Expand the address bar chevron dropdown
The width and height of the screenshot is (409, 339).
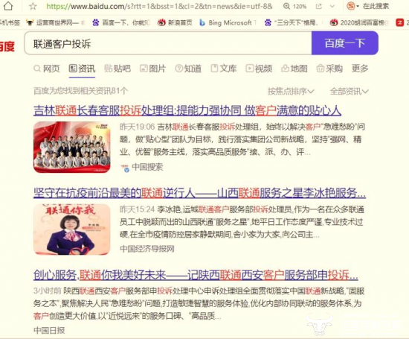tap(332, 6)
